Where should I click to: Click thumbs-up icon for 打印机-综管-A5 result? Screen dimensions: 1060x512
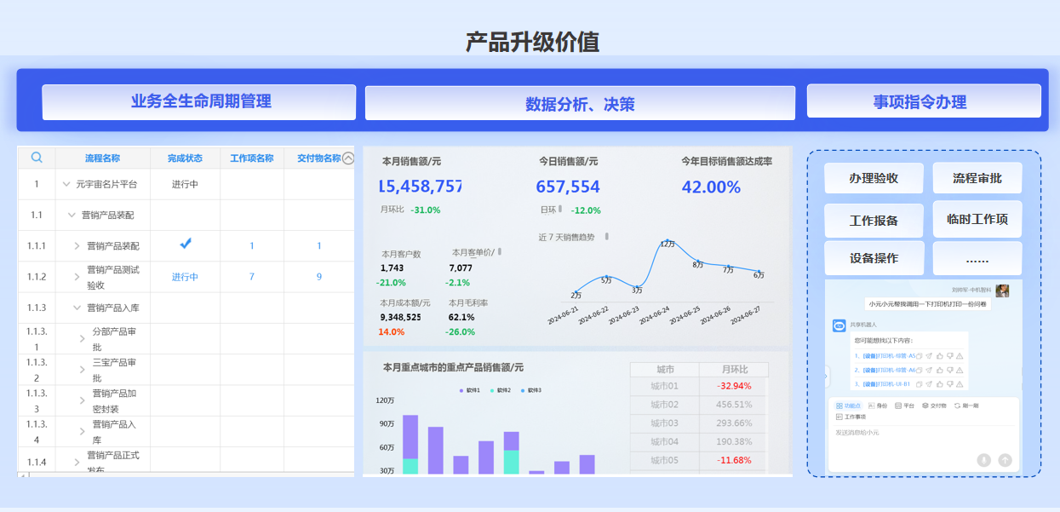point(938,356)
